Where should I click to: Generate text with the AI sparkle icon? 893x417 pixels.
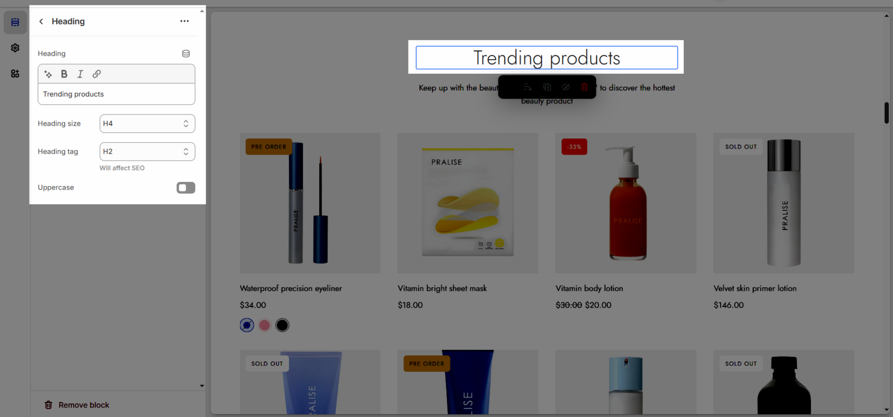click(48, 74)
